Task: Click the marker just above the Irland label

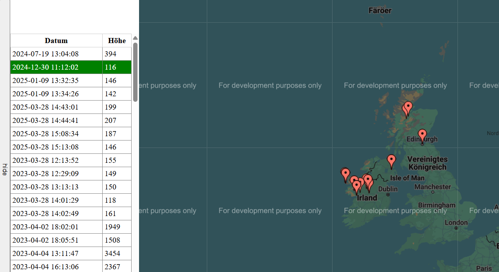Action: coord(356,186)
